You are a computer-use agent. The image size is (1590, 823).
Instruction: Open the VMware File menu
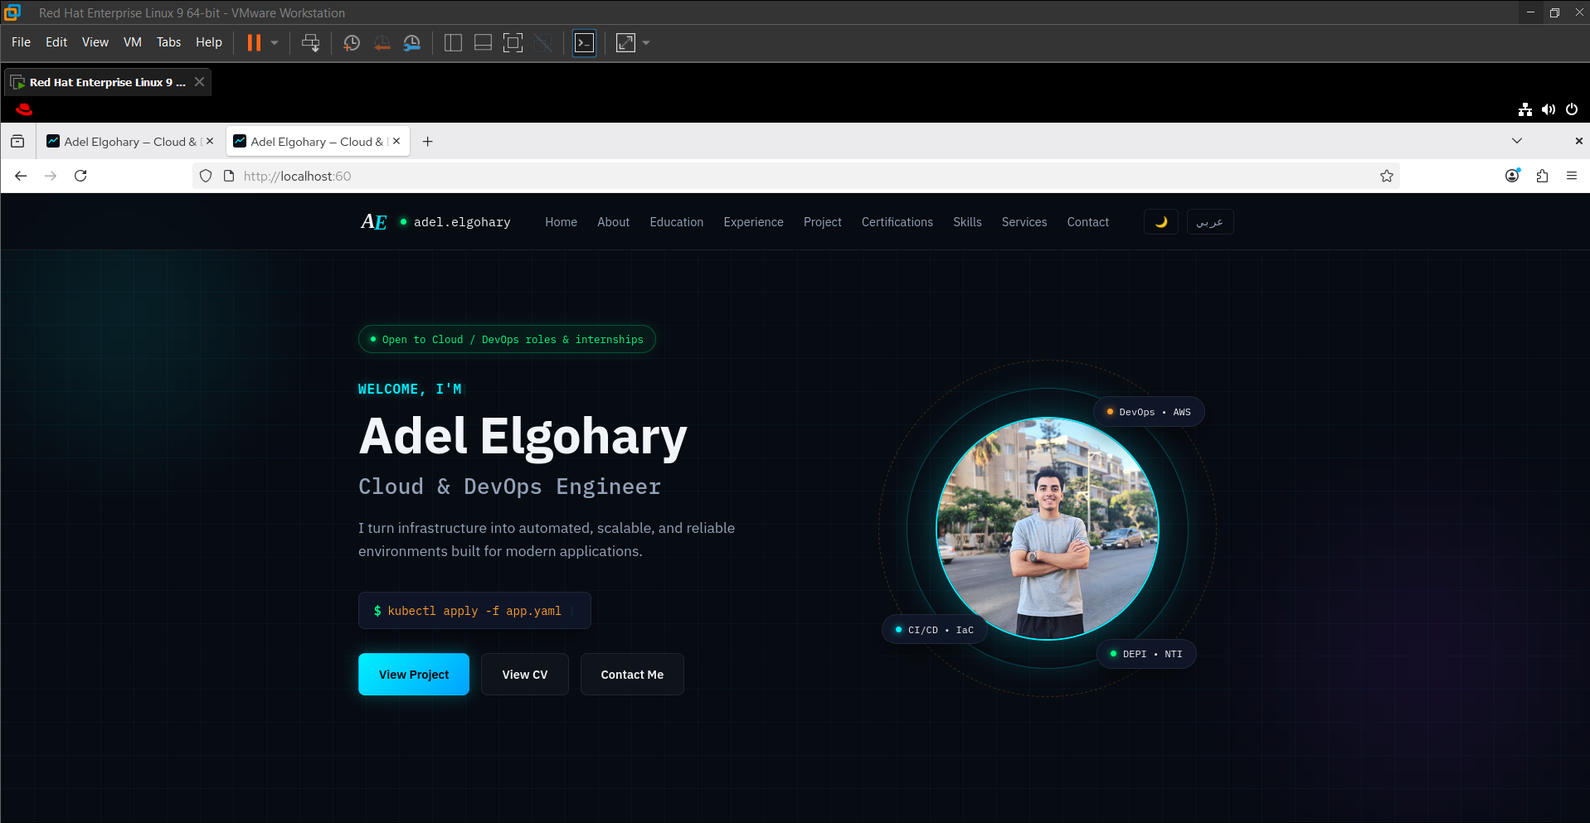[x=21, y=42]
